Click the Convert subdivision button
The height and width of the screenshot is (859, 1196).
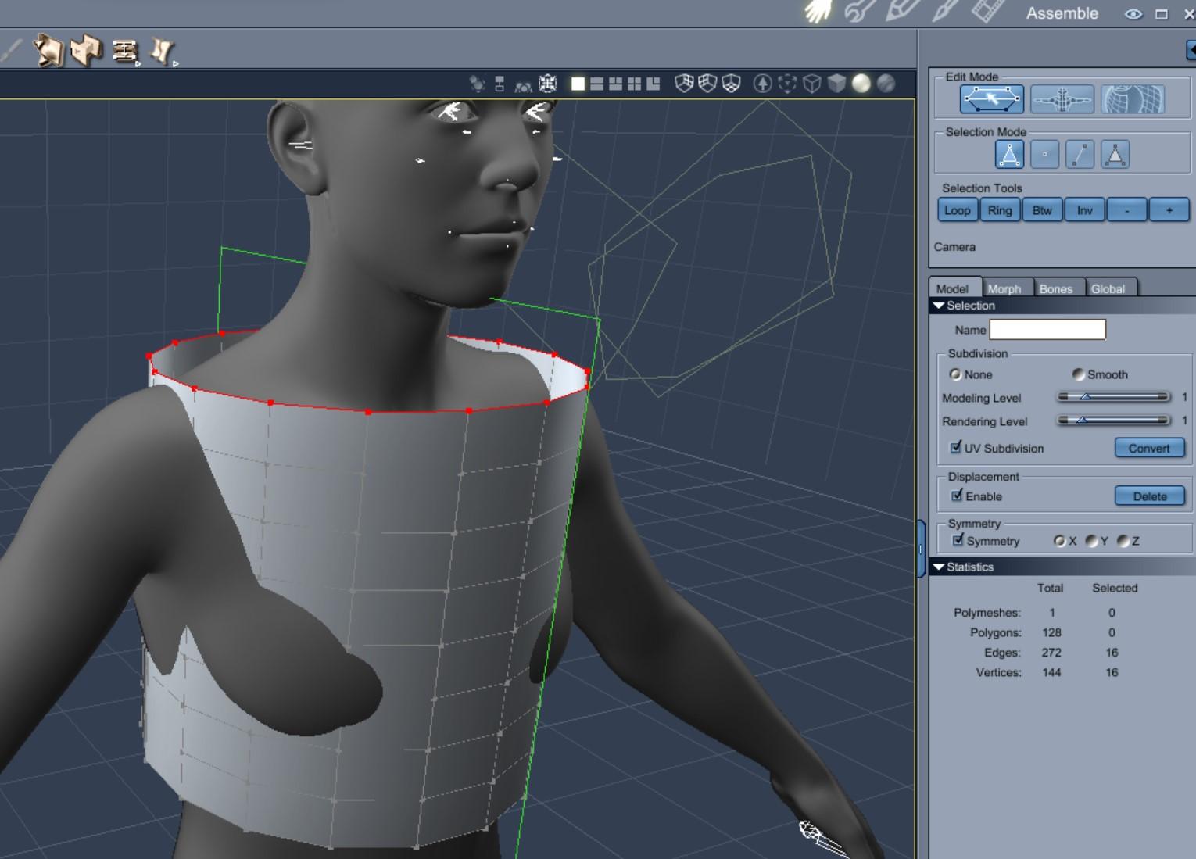coord(1149,448)
